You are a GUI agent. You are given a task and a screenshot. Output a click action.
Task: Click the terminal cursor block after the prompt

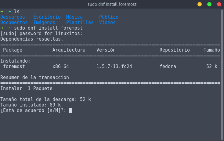point(70,110)
